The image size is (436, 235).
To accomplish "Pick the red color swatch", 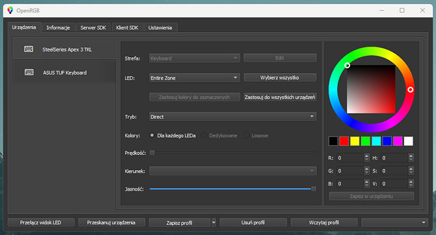I will (x=344, y=141).
